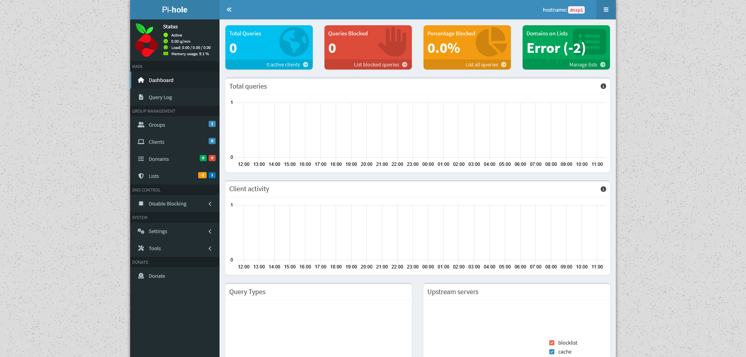Expand the Tools submenu chevron
Viewport: 746px width, 357px height.
coord(210,248)
